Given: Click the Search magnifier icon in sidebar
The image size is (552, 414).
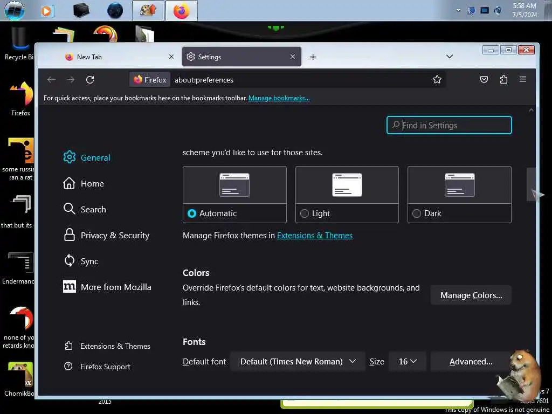Looking at the screenshot, I should click(x=69, y=209).
